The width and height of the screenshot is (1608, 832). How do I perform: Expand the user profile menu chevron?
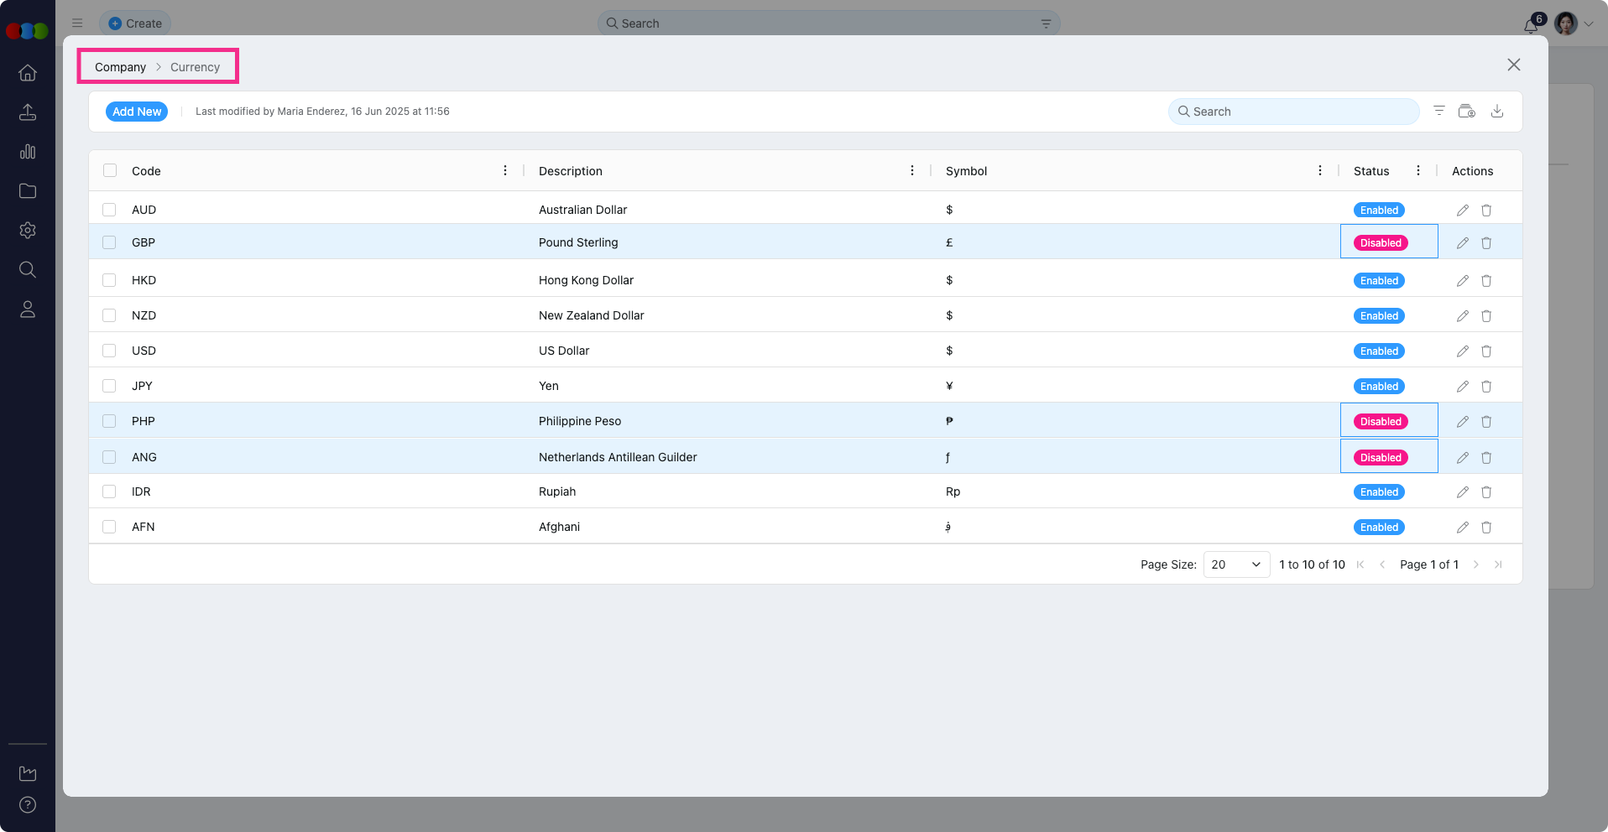pyautogui.click(x=1589, y=24)
